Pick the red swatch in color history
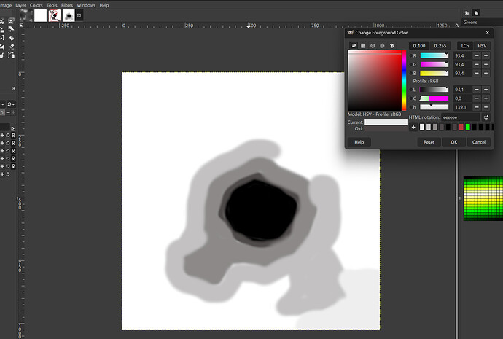Image resolution: width=503 pixels, height=339 pixels. coord(461,128)
